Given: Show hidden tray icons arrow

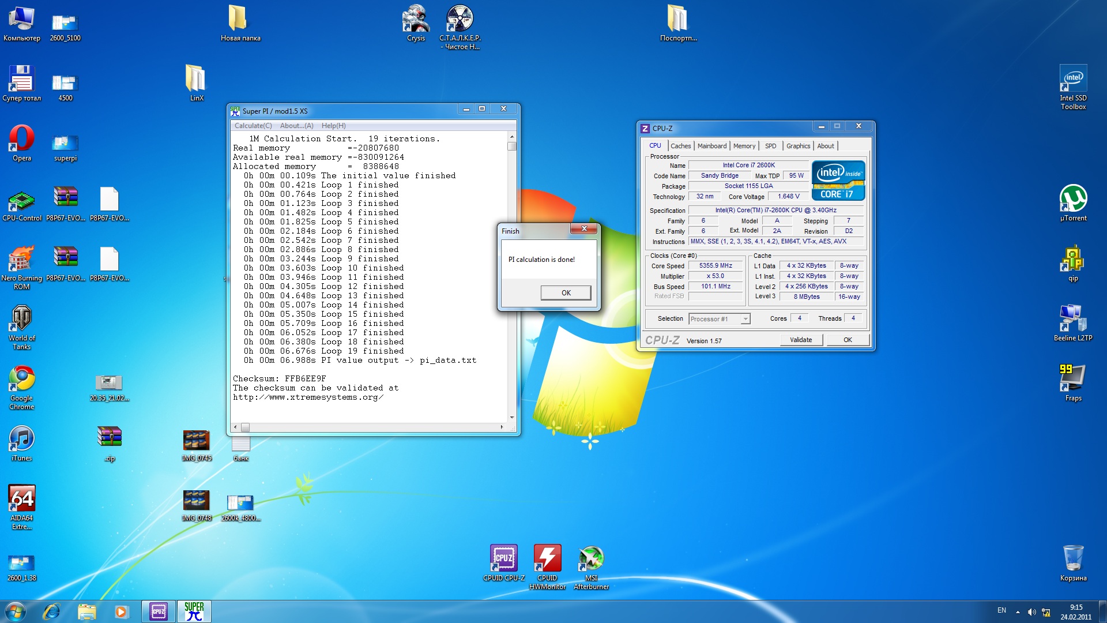Looking at the screenshot, I should click(x=1018, y=612).
